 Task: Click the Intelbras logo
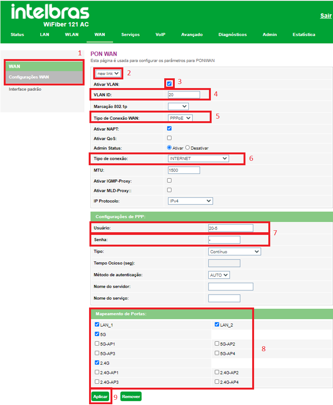50,12
